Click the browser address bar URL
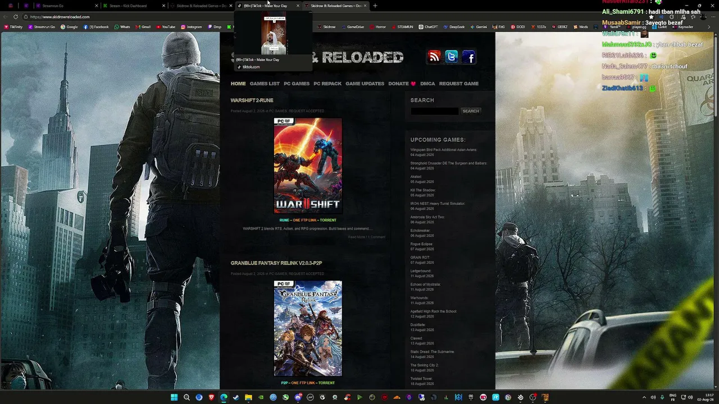This screenshot has width=719, height=404. click(x=61, y=17)
